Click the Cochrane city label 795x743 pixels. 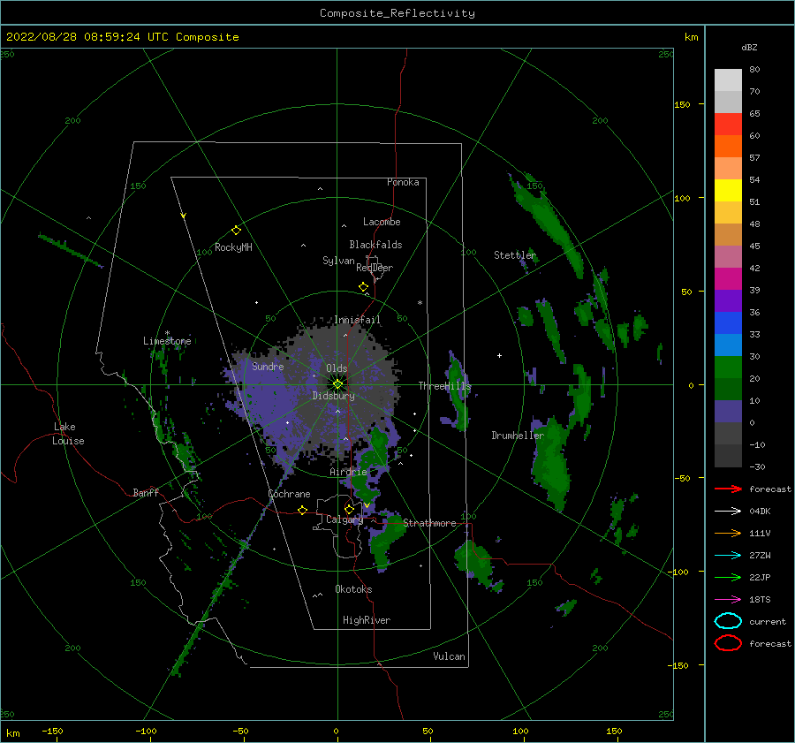coord(289,494)
